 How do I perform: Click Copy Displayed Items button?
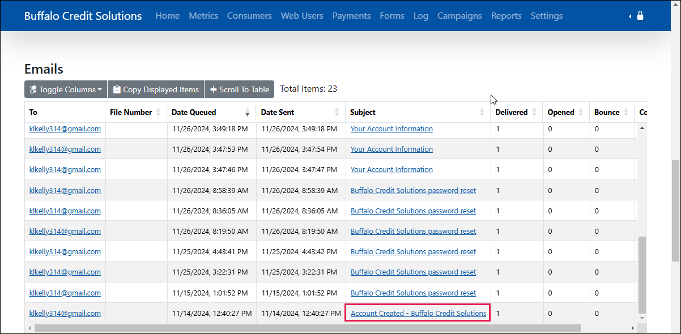point(156,89)
